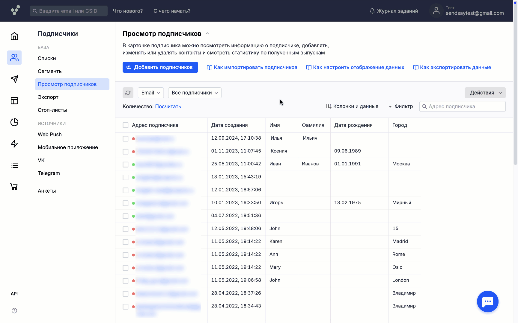Open the pie chart statistics icon
This screenshot has width=518, height=323.
14,122
